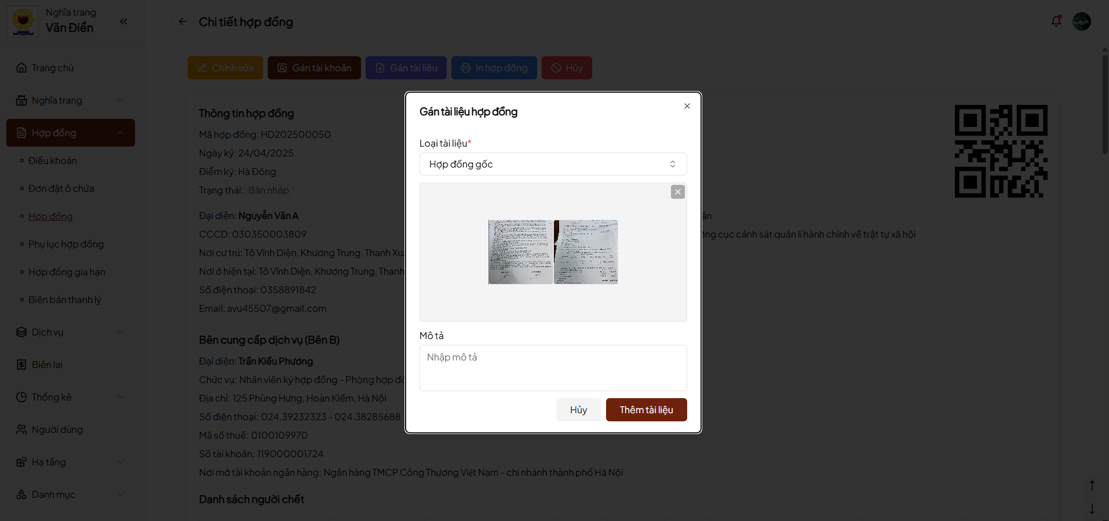Open Trang chủ in the sidebar
This screenshot has width=1109, height=521.
pos(52,68)
